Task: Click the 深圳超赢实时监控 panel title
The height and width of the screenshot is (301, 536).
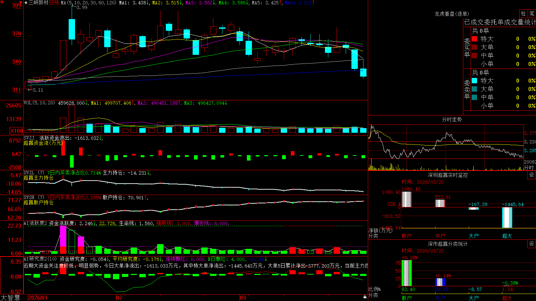Action: pyautogui.click(x=448, y=175)
